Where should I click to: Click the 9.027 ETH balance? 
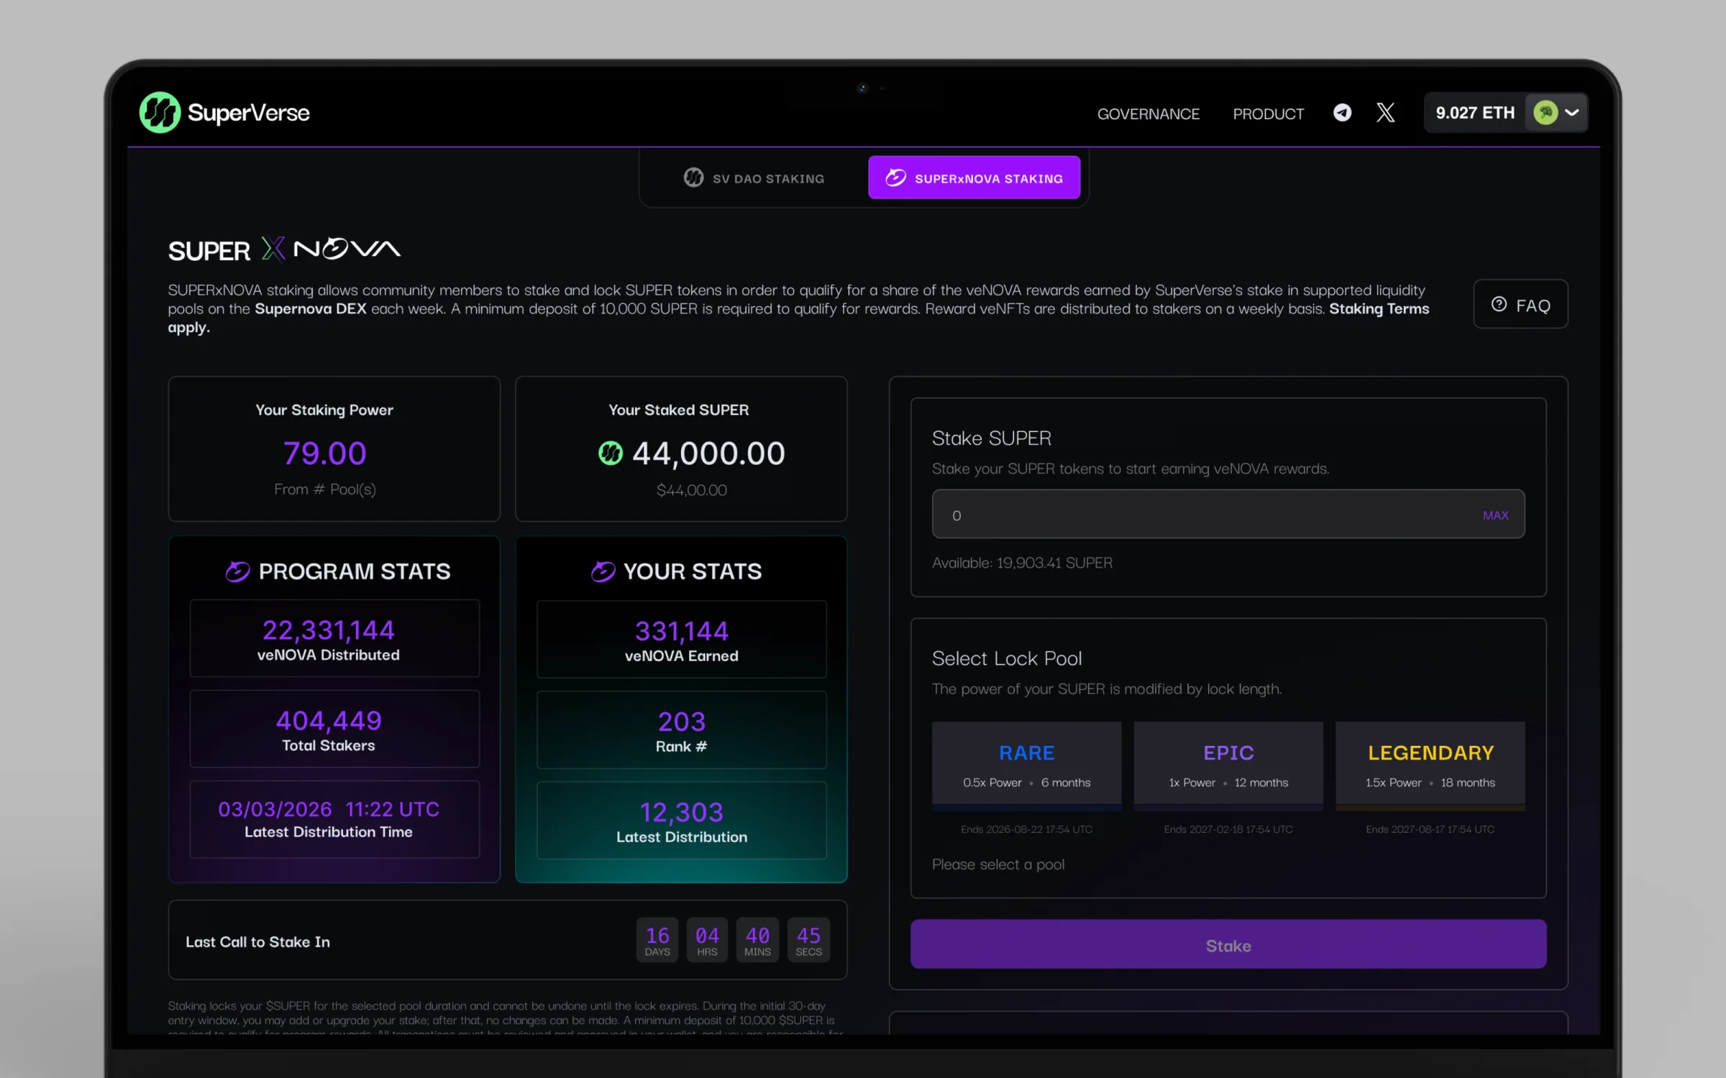tap(1475, 113)
